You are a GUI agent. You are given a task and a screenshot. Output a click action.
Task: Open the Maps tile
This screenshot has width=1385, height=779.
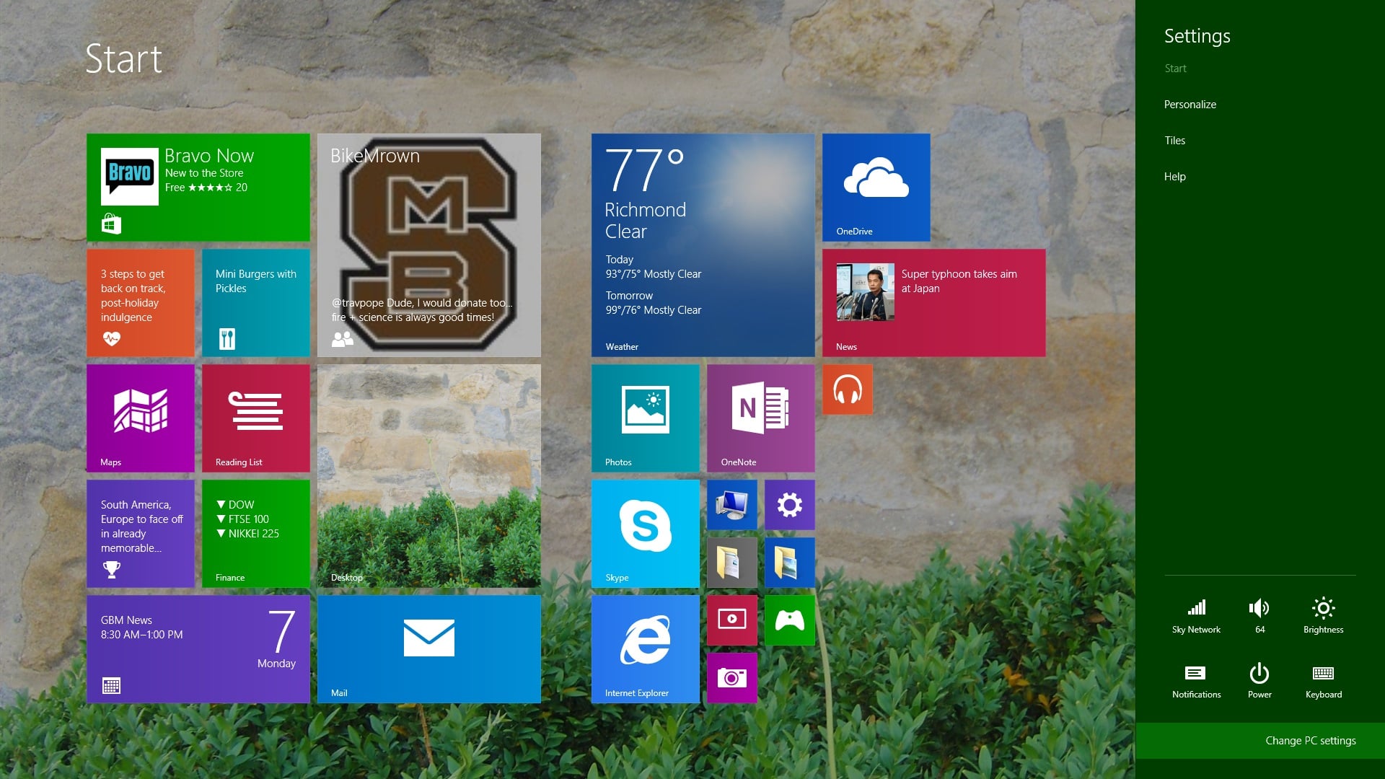coord(140,418)
